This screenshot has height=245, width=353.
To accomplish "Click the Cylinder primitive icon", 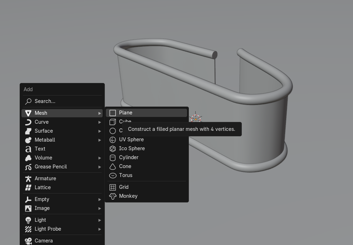I will click(113, 158).
